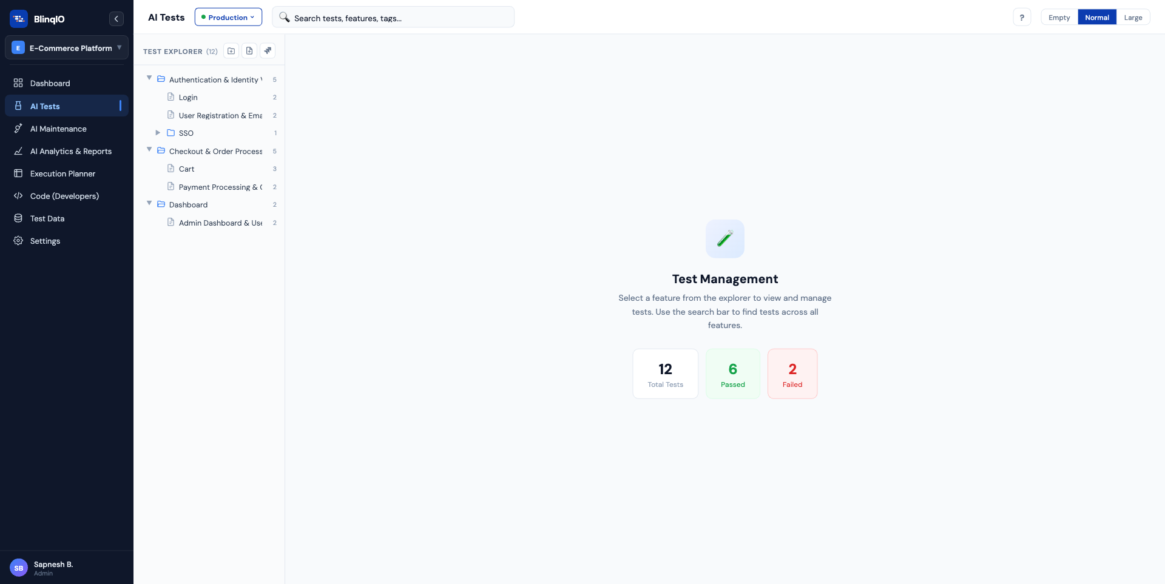Screen dimensions: 1165x584
Task: Expand the SSO folder
Action: tap(158, 133)
